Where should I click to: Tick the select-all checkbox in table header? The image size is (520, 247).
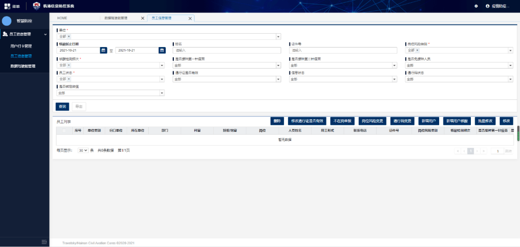64,130
